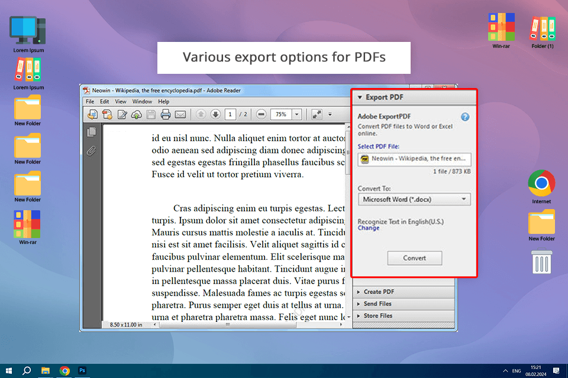Click the '8.50 x 11.00 in' page size text
Viewport: 568px width, 378px height.
tap(126, 325)
